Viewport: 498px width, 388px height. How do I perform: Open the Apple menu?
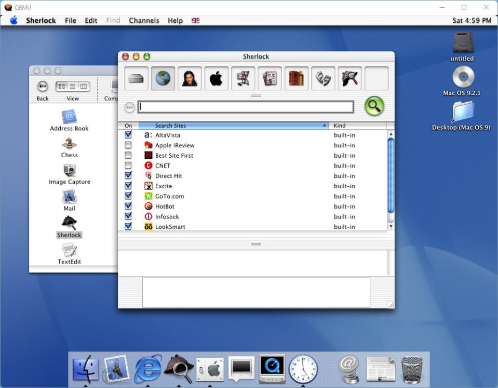pyautogui.click(x=14, y=20)
